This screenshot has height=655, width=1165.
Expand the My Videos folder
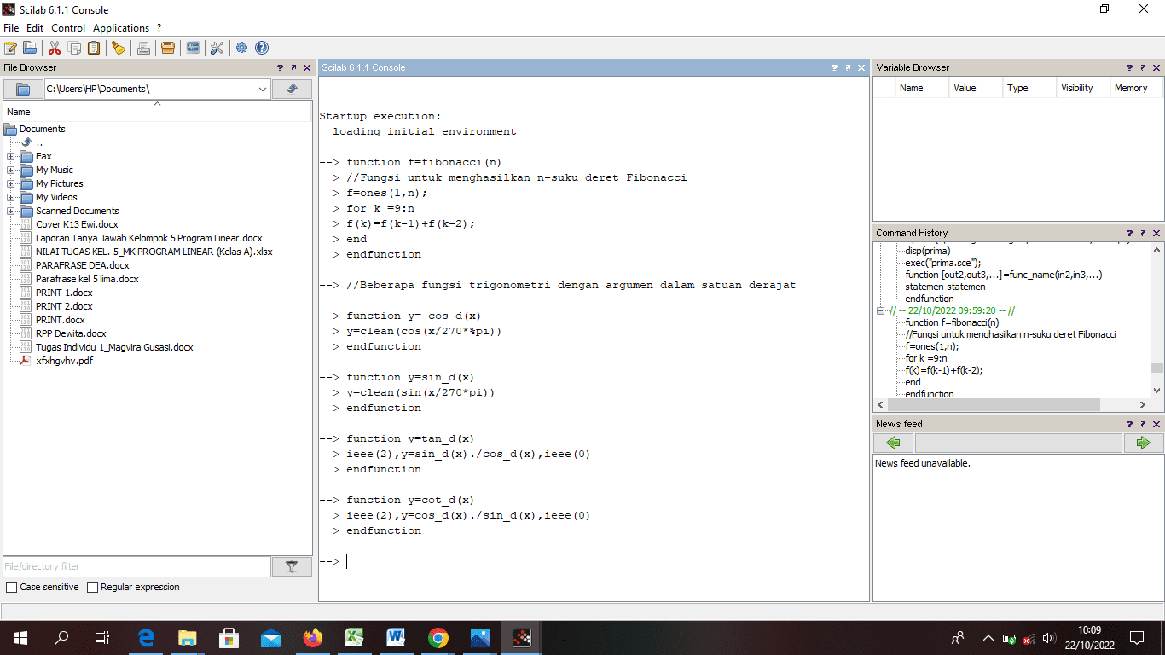click(10, 197)
